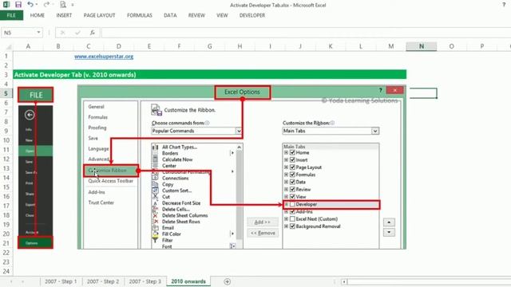Open the Popular Commands dropdown
This screenshot has width=511, height=287.
pyautogui.click(x=239, y=131)
